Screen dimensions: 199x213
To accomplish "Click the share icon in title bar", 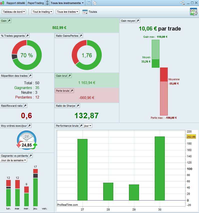I will [x=182, y=3].
